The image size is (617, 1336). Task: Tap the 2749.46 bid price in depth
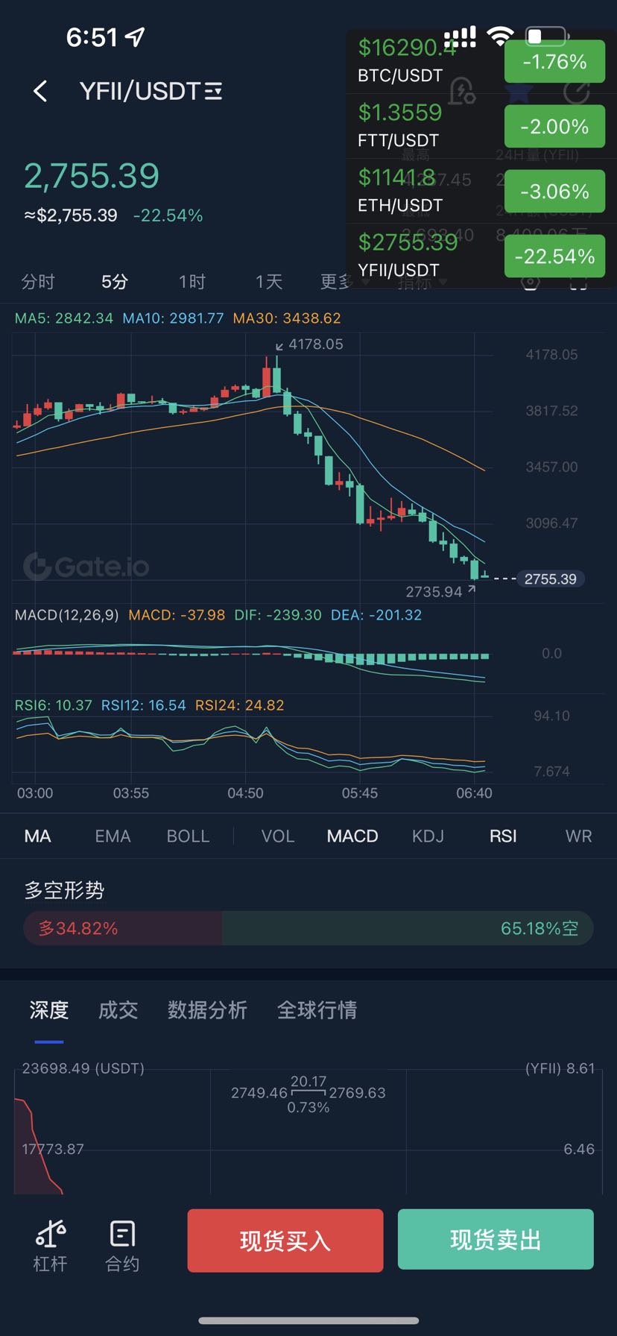click(259, 1093)
